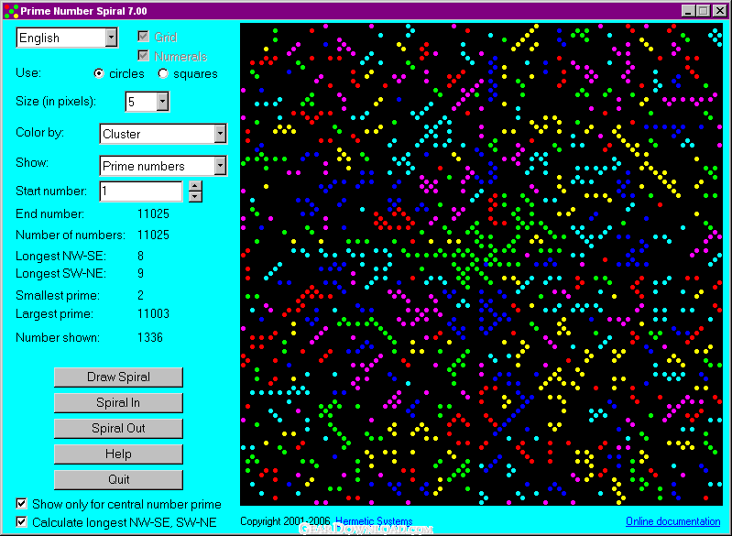Image resolution: width=732 pixels, height=536 pixels.
Task: Click the Longest SW-NE value 9
Action: (x=140, y=274)
